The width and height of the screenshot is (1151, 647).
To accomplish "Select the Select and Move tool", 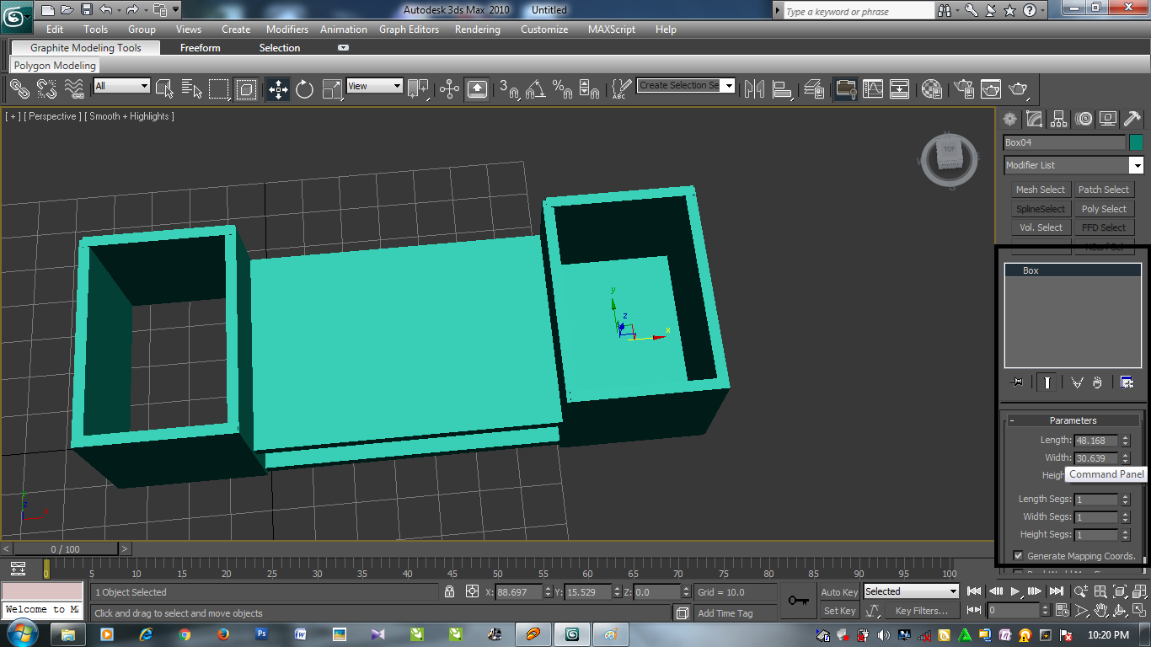I will [x=276, y=88].
